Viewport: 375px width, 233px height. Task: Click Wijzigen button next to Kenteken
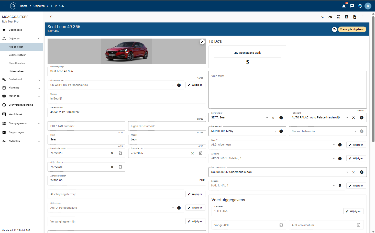353,211
